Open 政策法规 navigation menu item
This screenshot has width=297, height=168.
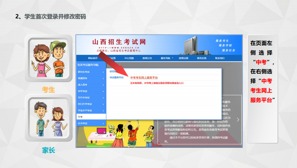tap(184, 58)
